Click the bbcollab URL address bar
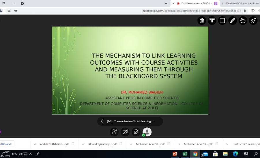The height and width of the screenshot is (158, 260). [x=192, y=11]
